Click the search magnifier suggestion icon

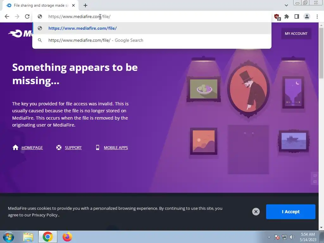click(40, 40)
